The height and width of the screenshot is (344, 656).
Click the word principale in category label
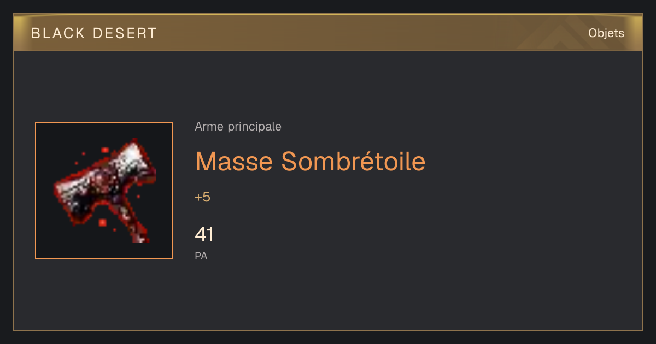254,127
